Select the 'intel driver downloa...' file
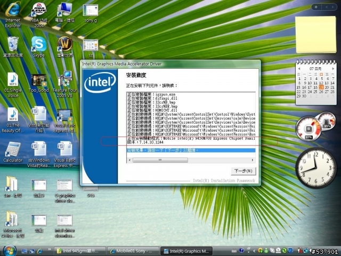This screenshot has width=341, height=256. pyautogui.click(x=64, y=226)
